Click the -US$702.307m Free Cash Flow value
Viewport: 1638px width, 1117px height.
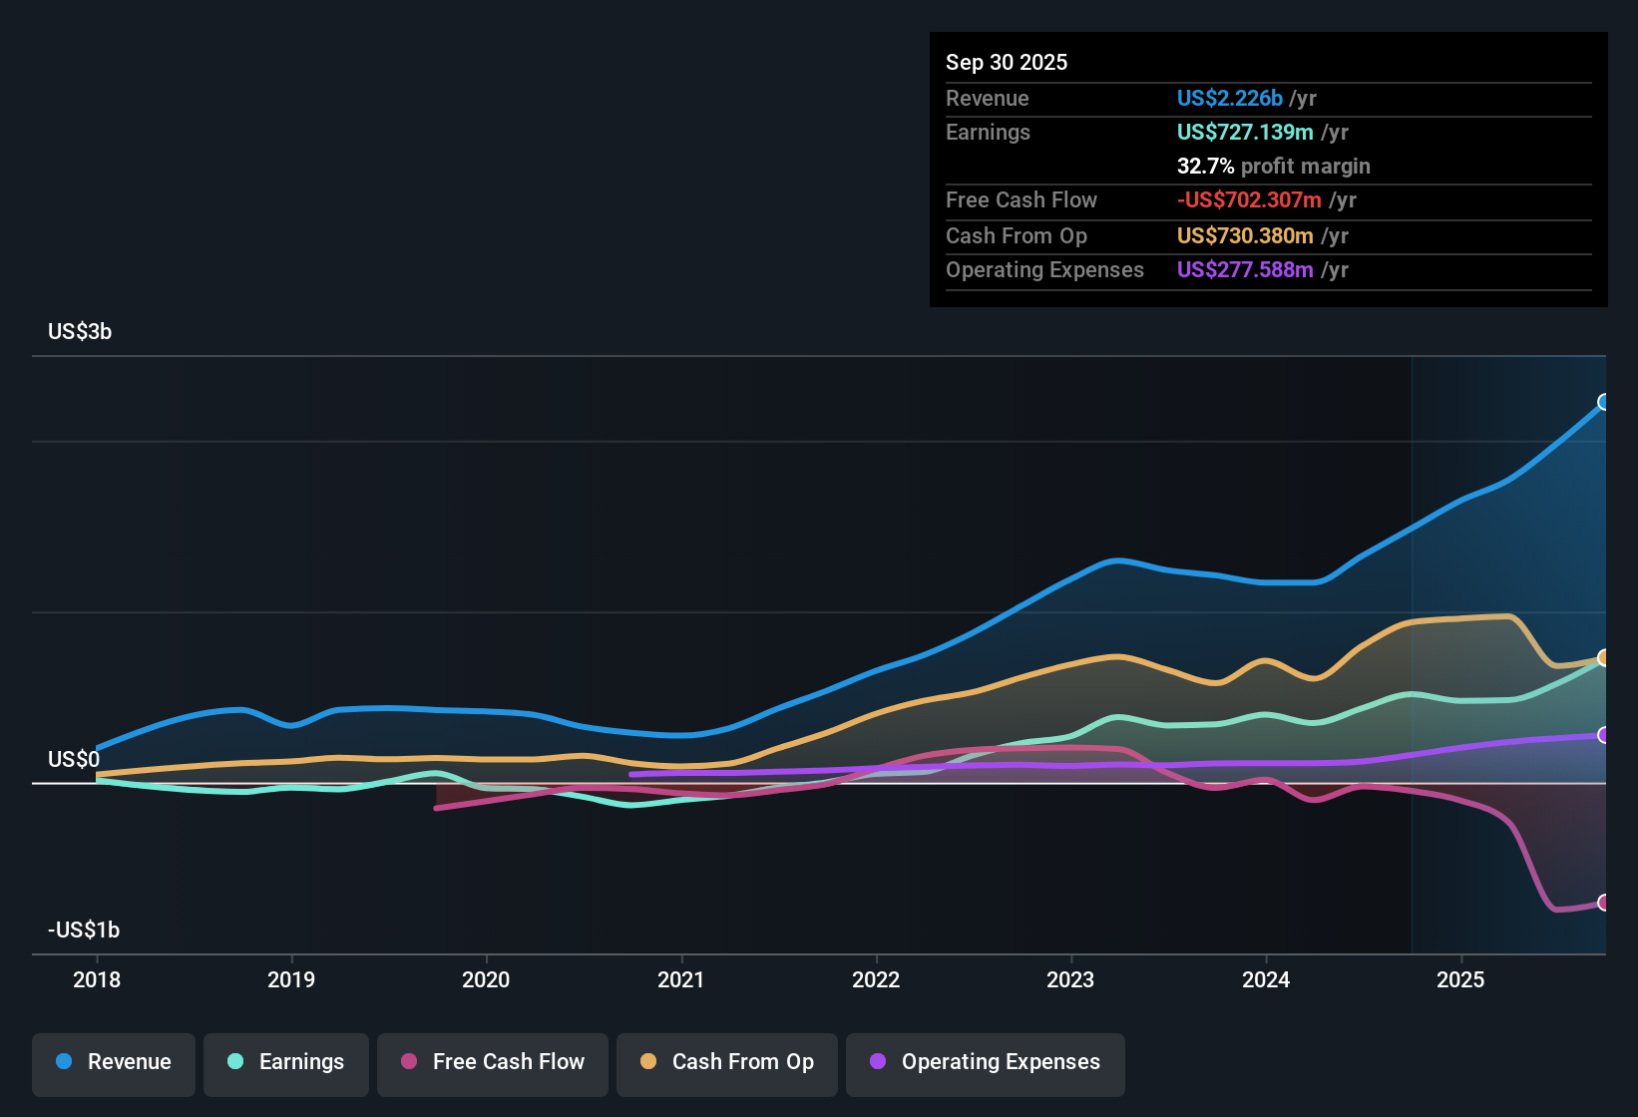[1249, 199]
